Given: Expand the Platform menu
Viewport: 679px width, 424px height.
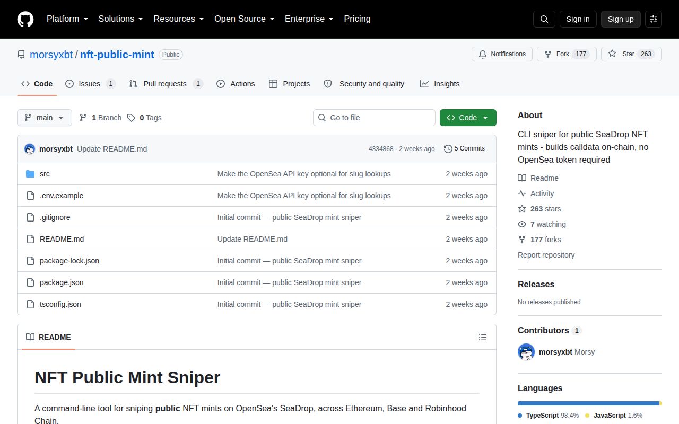Looking at the screenshot, I should (x=67, y=19).
